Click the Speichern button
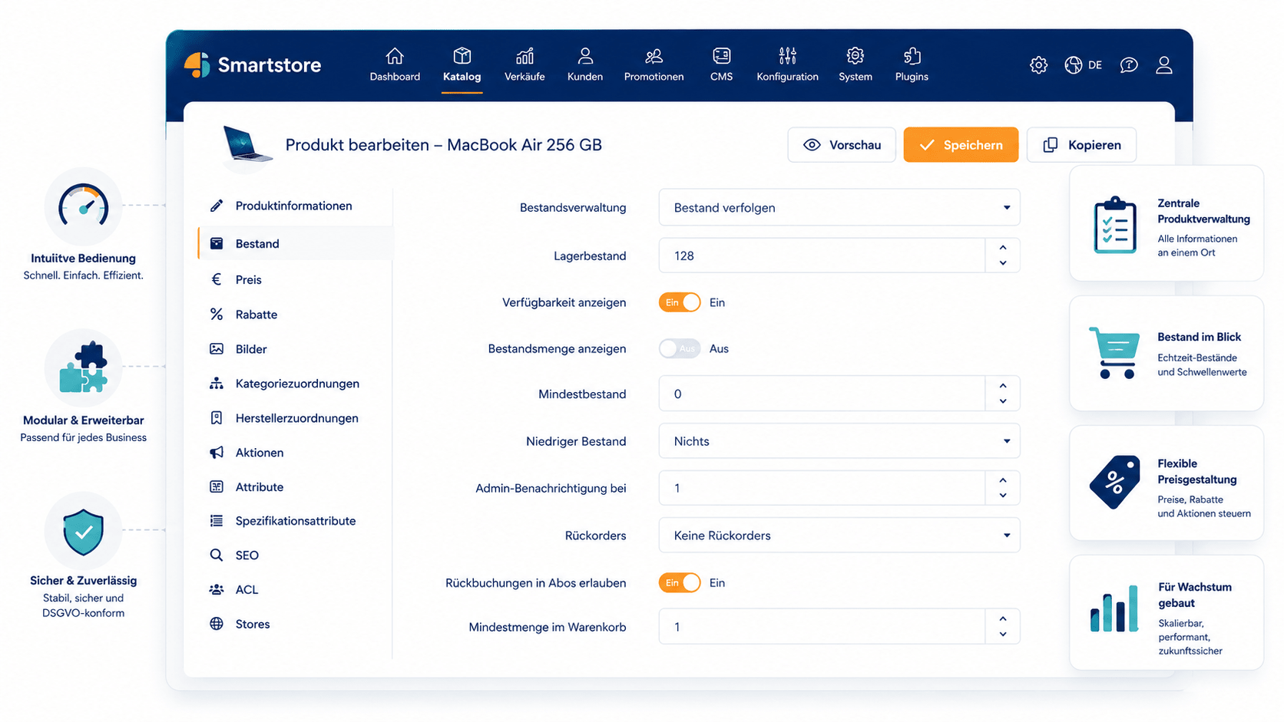This screenshot has height=722, width=1284. [x=961, y=145]
